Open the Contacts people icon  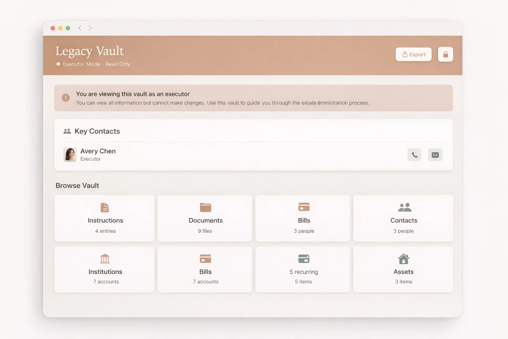click(x=403, y=207)
